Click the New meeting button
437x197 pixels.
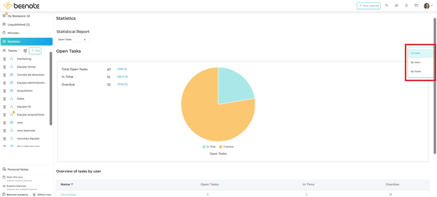coord(368,5)
